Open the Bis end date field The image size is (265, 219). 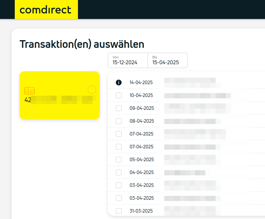[167, 60]
